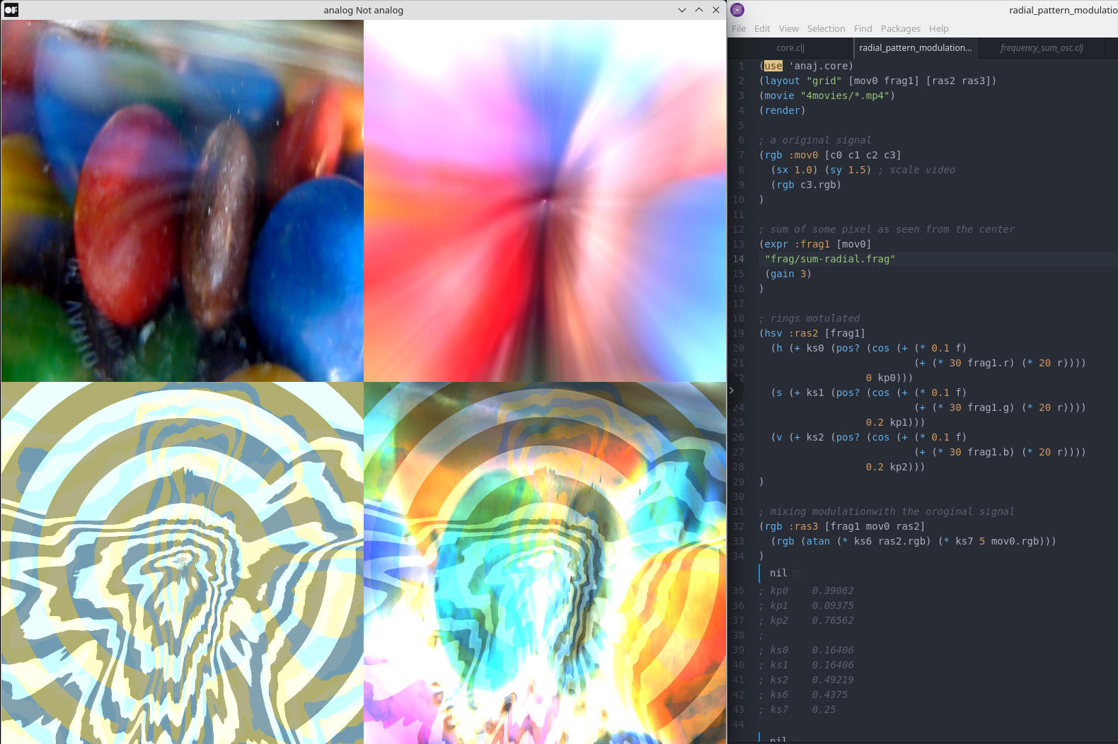The width and height of the screenshot is (1118, 744).
Task: Click the mixed modulation output panel
Action: coord(545,563)
